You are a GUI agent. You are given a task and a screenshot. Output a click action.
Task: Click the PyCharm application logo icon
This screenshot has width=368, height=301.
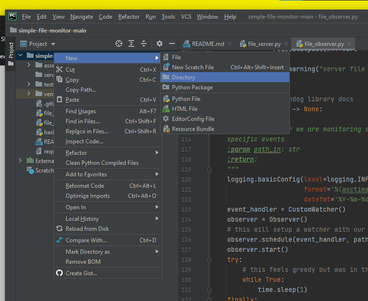click(x=12, y=16)
